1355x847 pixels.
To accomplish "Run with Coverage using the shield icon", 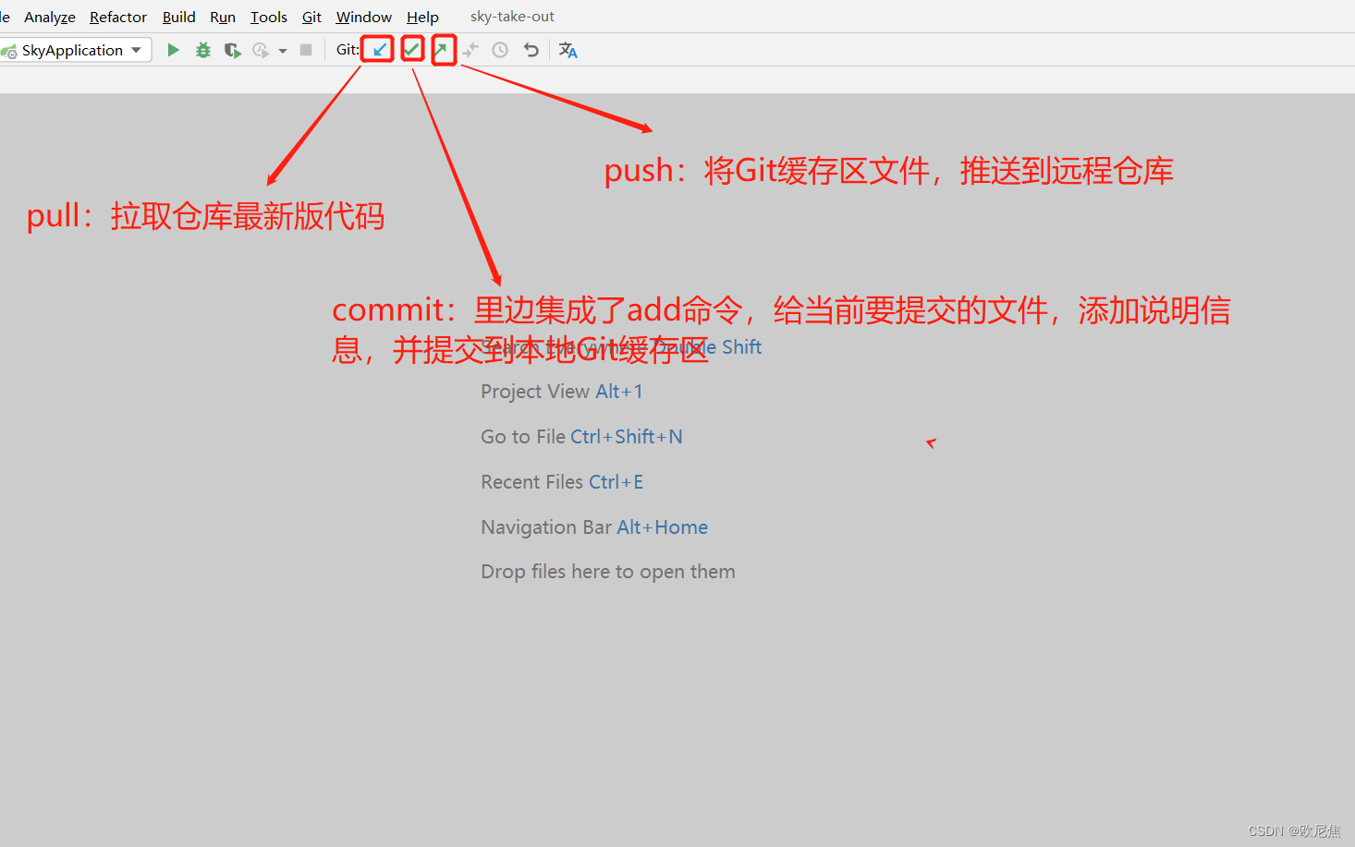I will click(x=232, y=50).
